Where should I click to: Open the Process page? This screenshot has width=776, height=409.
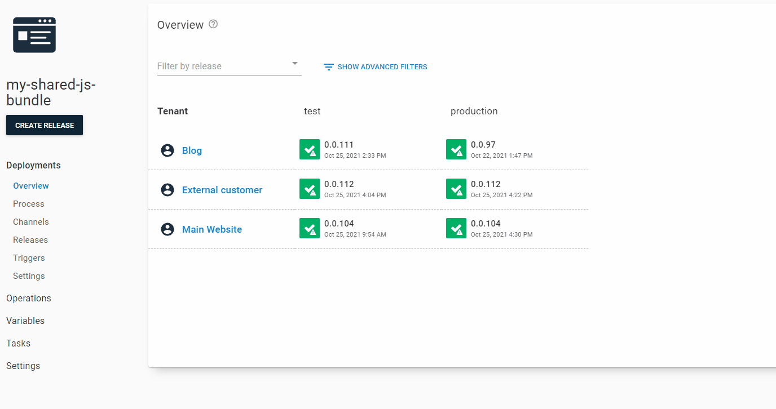tap(29, 204)
